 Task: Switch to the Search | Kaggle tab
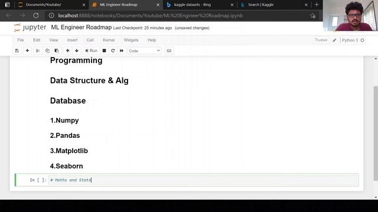coord(274,5)
